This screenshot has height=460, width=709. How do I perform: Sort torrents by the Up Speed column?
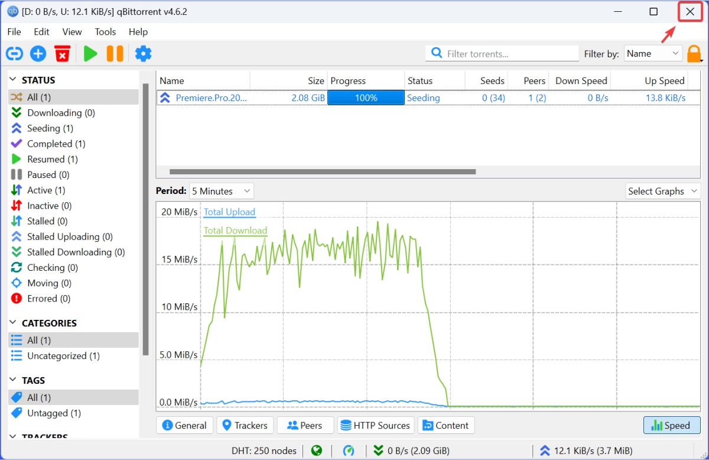coord(649,80)
